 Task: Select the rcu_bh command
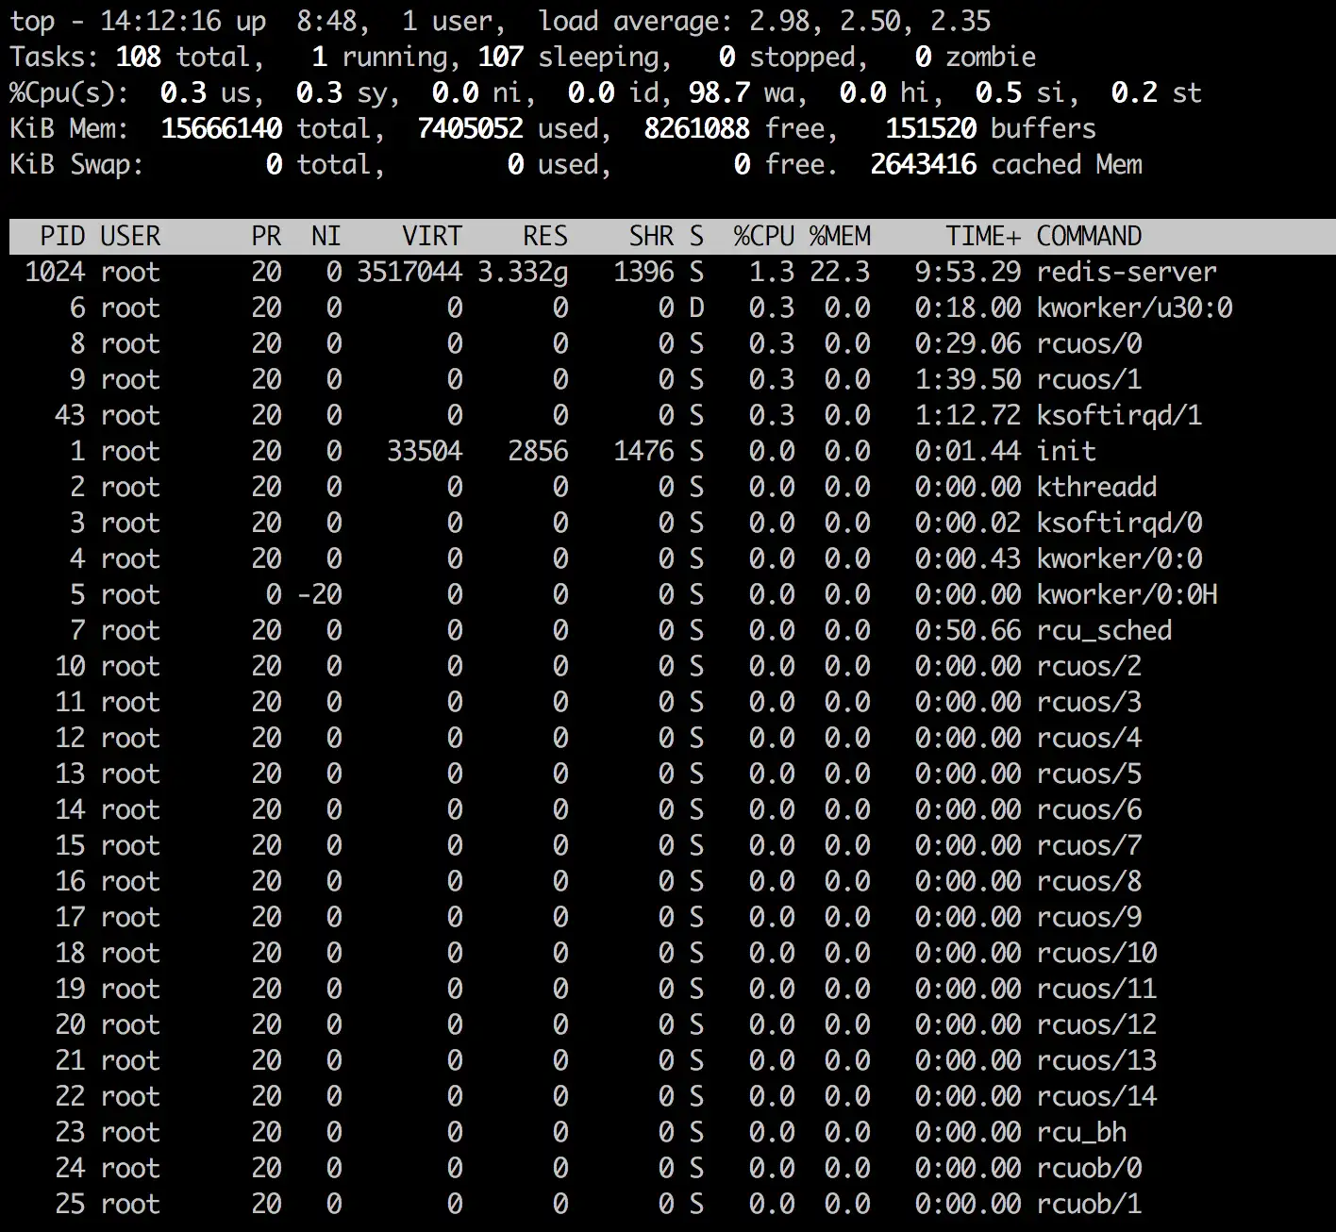(1081, 1132)
